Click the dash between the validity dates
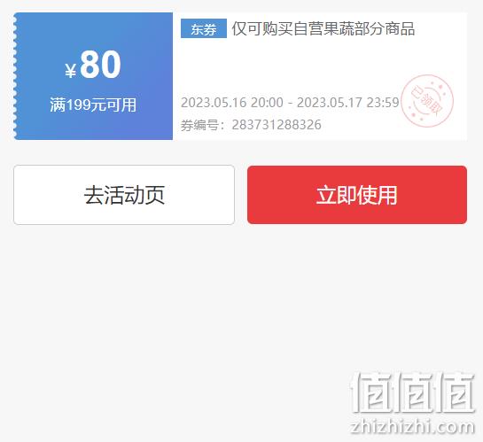Image resolution: width=483 pixels, height=442 pixels. point(290,103)
